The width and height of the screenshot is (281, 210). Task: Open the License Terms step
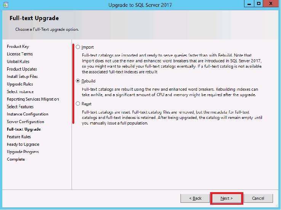coord(20,54)
